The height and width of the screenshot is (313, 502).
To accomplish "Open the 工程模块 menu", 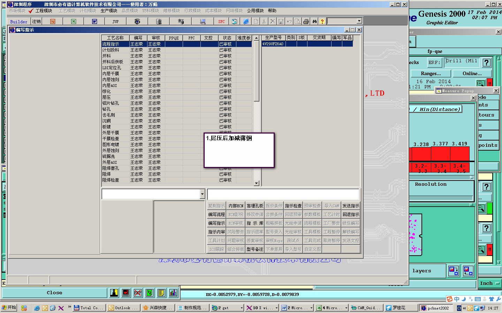I will coord(44,11).
